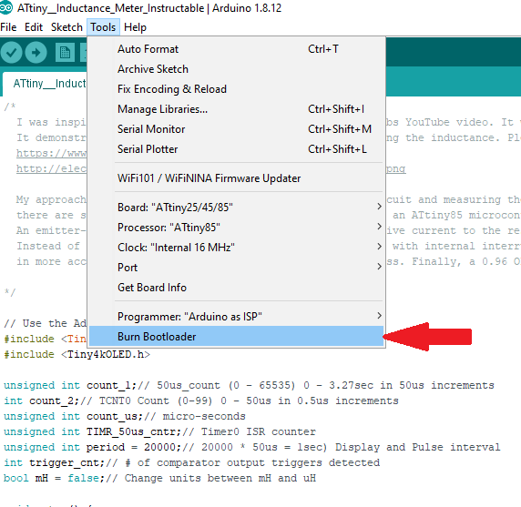Open the File menu
The height and width of the screenshot is (507, 521).
[x=8, y=27]
